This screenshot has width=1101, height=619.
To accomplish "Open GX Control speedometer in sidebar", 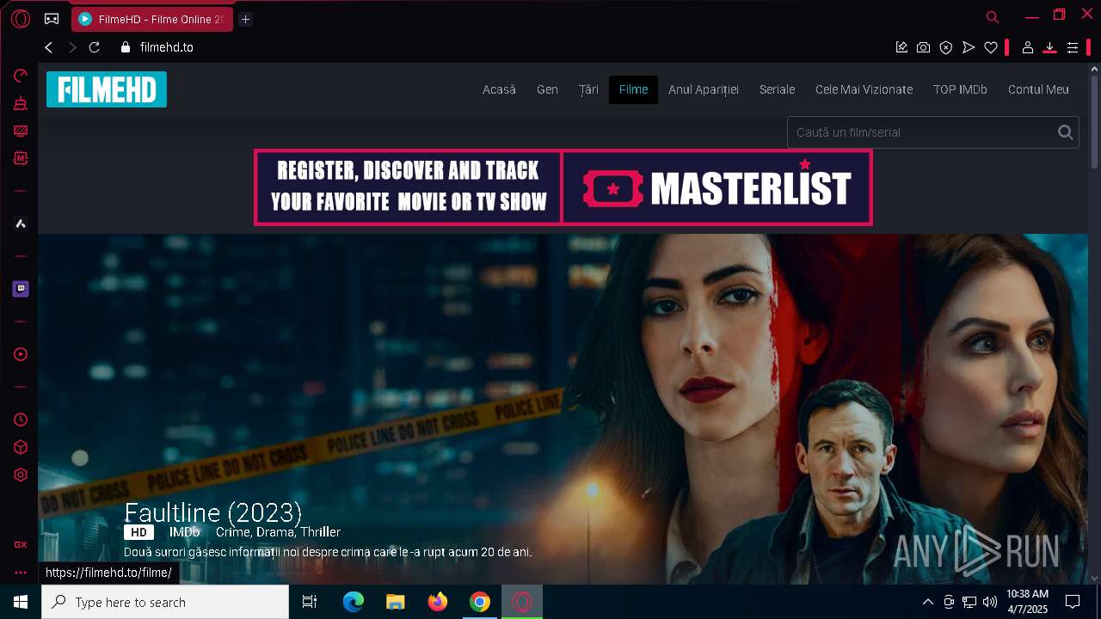I will 21,76.
